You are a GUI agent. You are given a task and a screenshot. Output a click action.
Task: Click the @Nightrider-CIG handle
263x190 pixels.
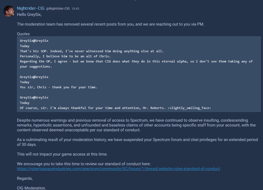(58, 9)
